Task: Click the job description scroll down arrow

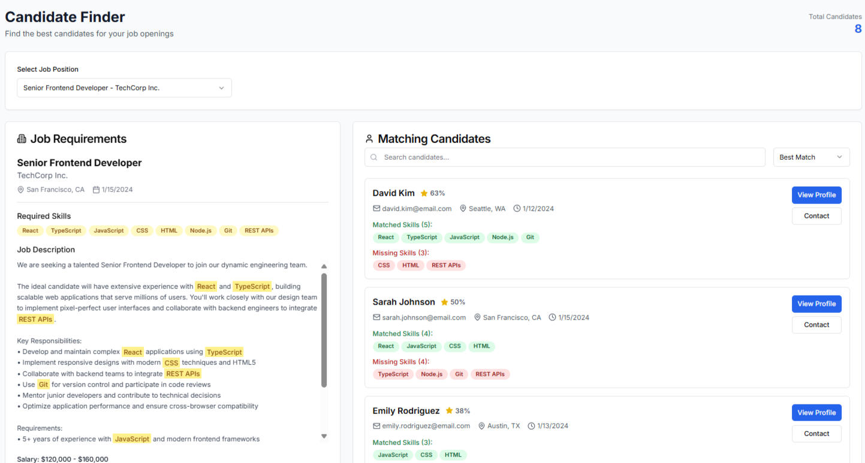Action: pos(324,436)
